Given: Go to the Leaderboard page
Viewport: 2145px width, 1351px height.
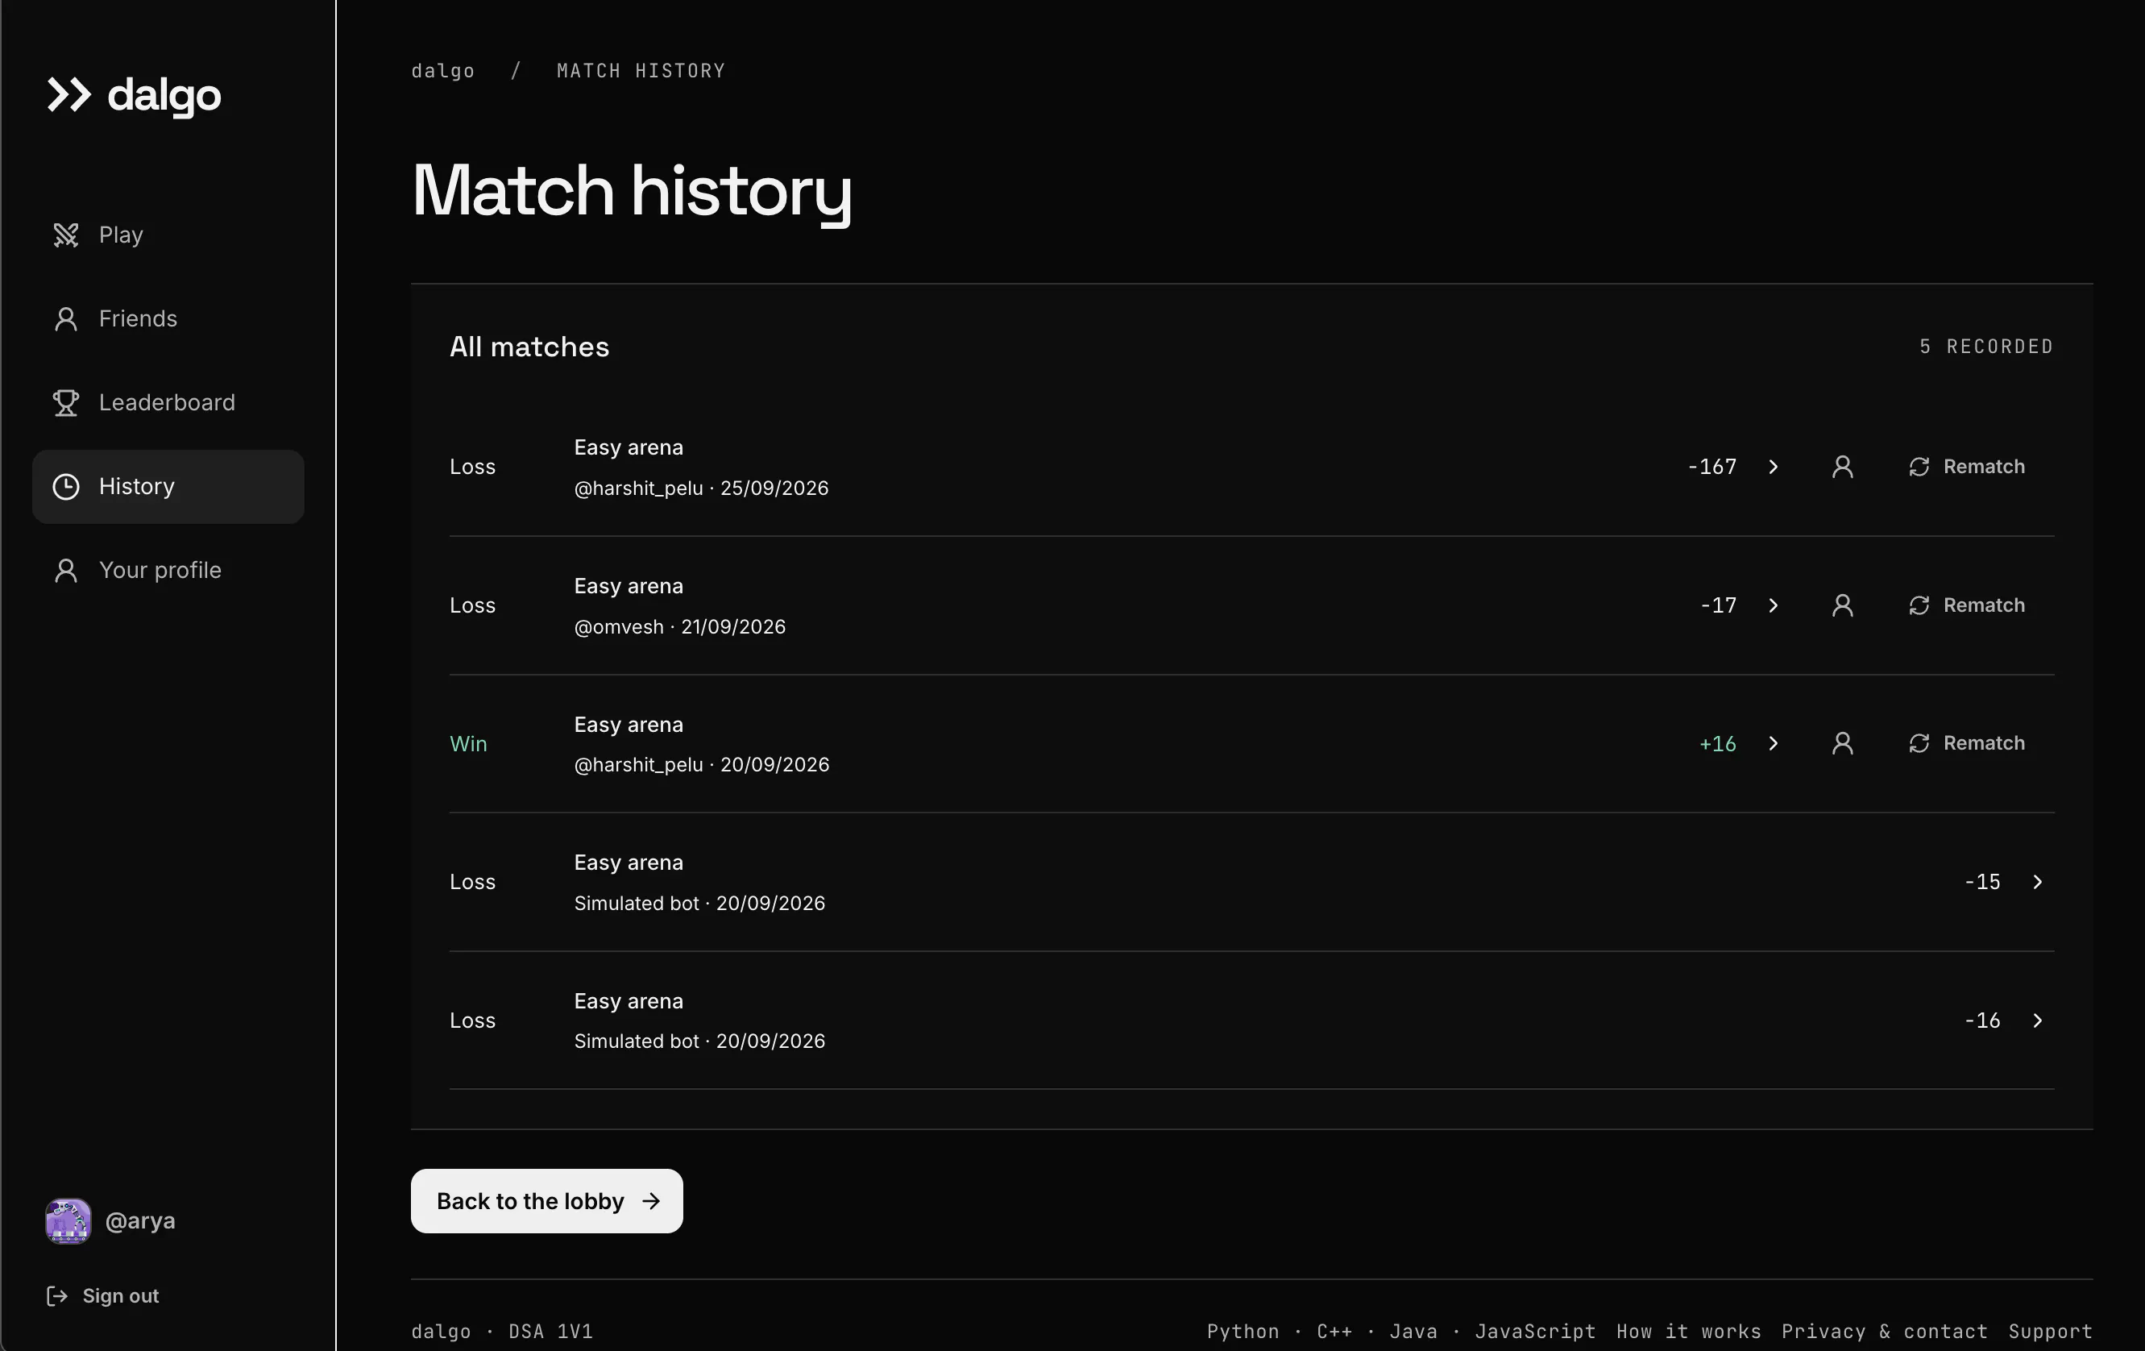Looking at the screenshot, I should click(x=168, y=402).
